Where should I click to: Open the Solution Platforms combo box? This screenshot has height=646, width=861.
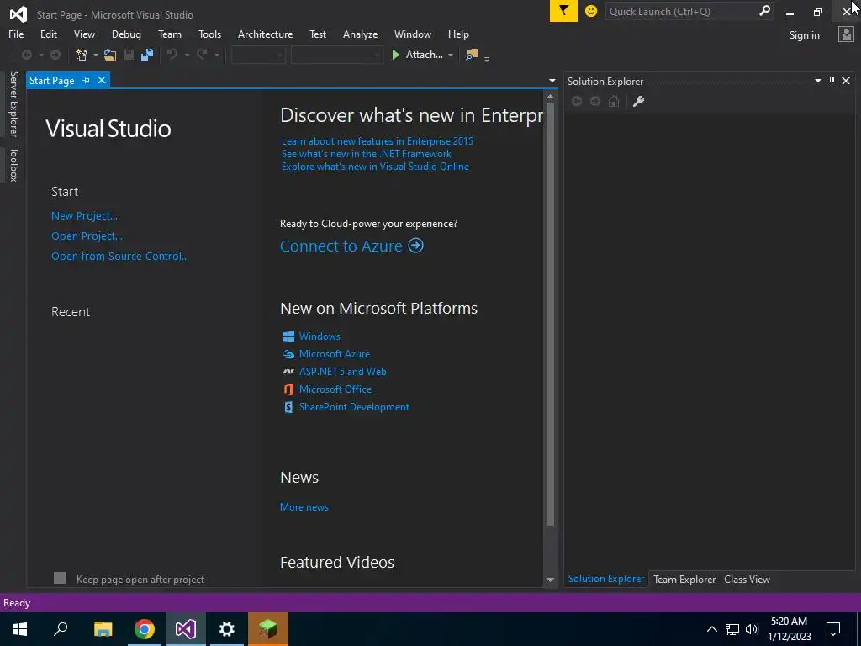[336, 55]
